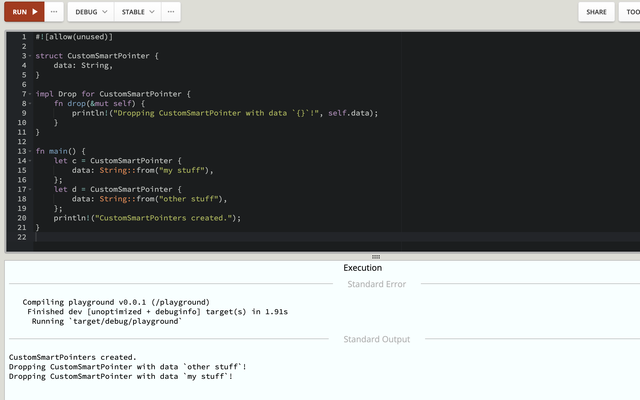The image size is (640, 400).
Task: Click line number 9 in the gutter
Action: pyautogui.click(x=24, y=113)
